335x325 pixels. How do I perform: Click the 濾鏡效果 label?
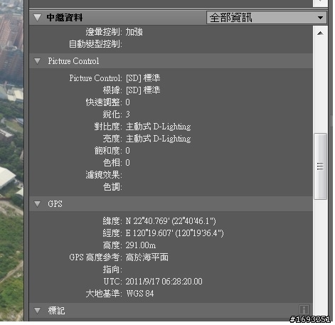[x=104, y=175]
